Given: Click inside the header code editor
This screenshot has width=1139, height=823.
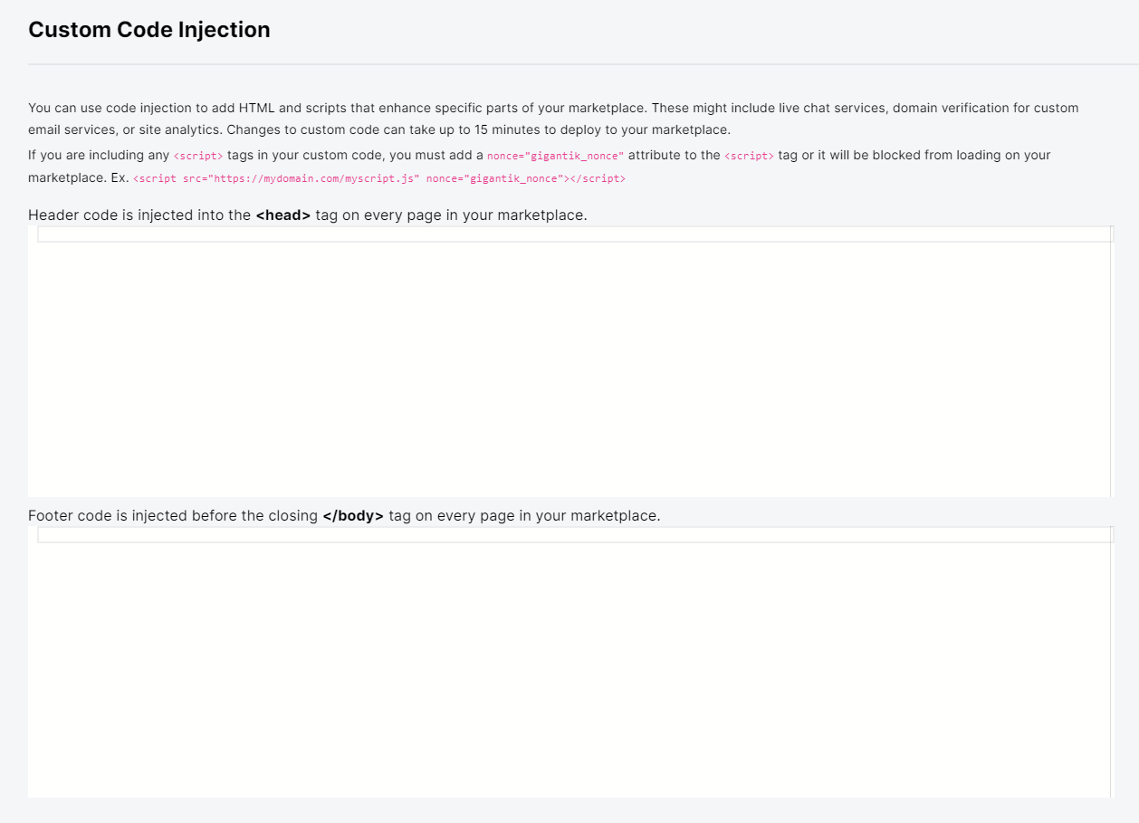Looking at the screenshot, I should tap(569, 361).
